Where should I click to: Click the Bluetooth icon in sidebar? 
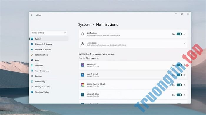(32, 44)
